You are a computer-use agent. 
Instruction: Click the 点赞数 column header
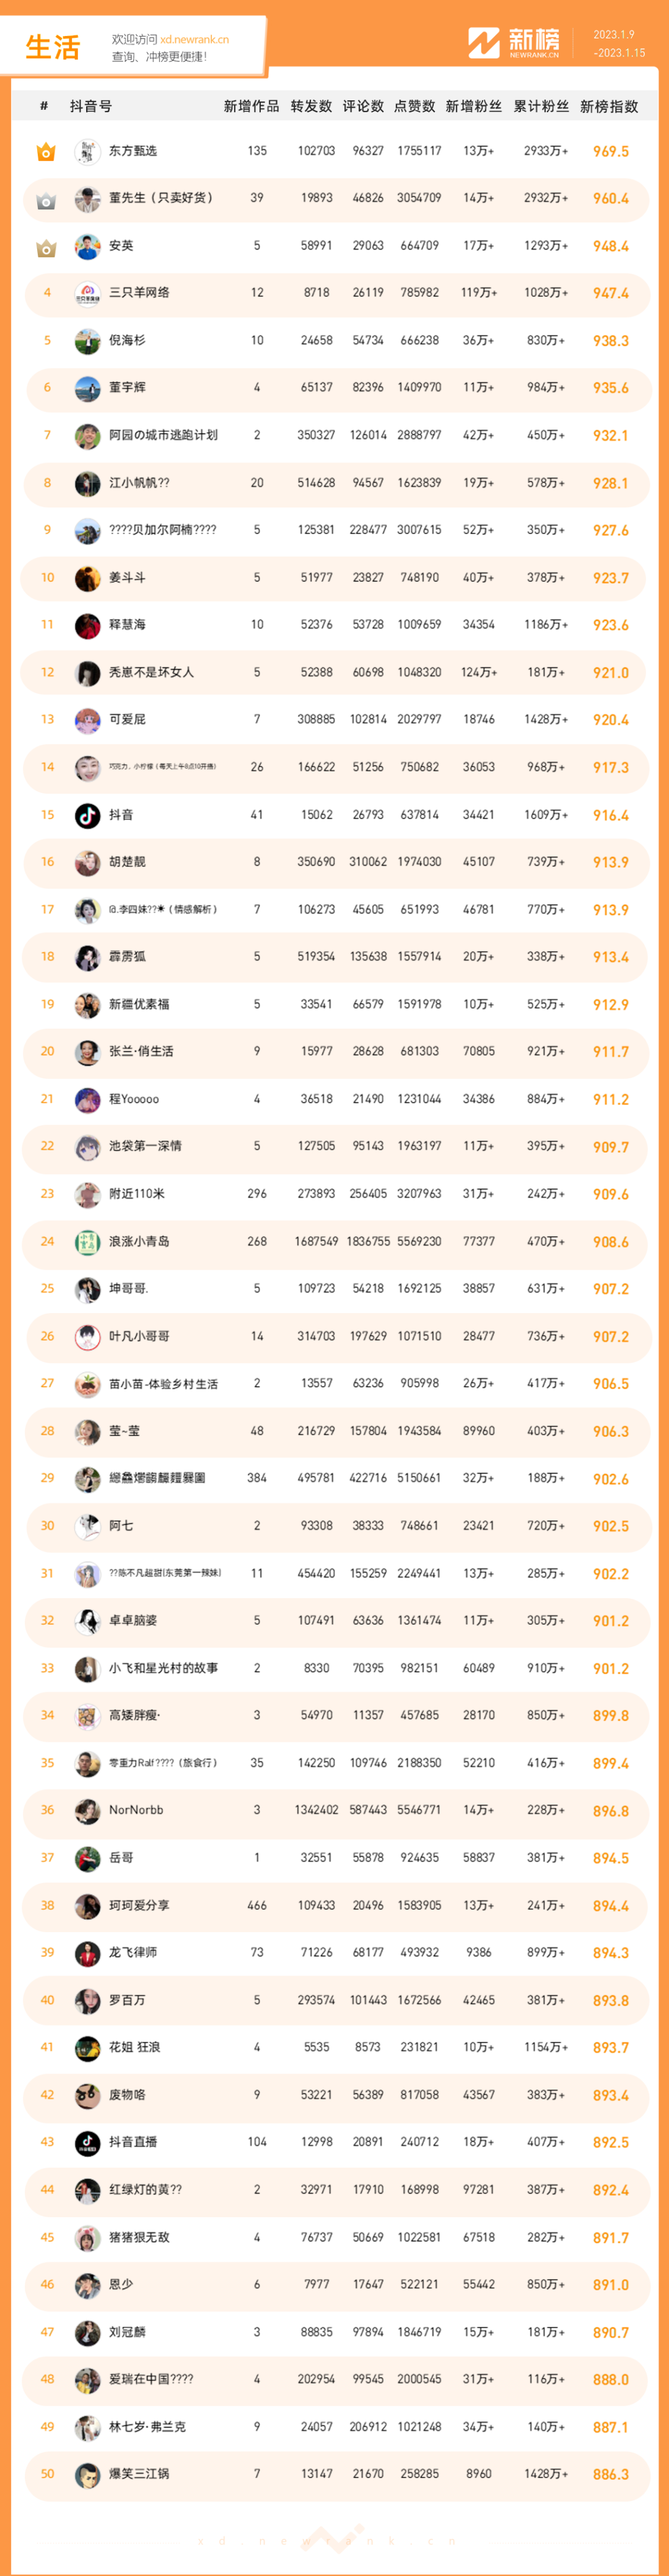pyautogui.click(x=415, y=106)
